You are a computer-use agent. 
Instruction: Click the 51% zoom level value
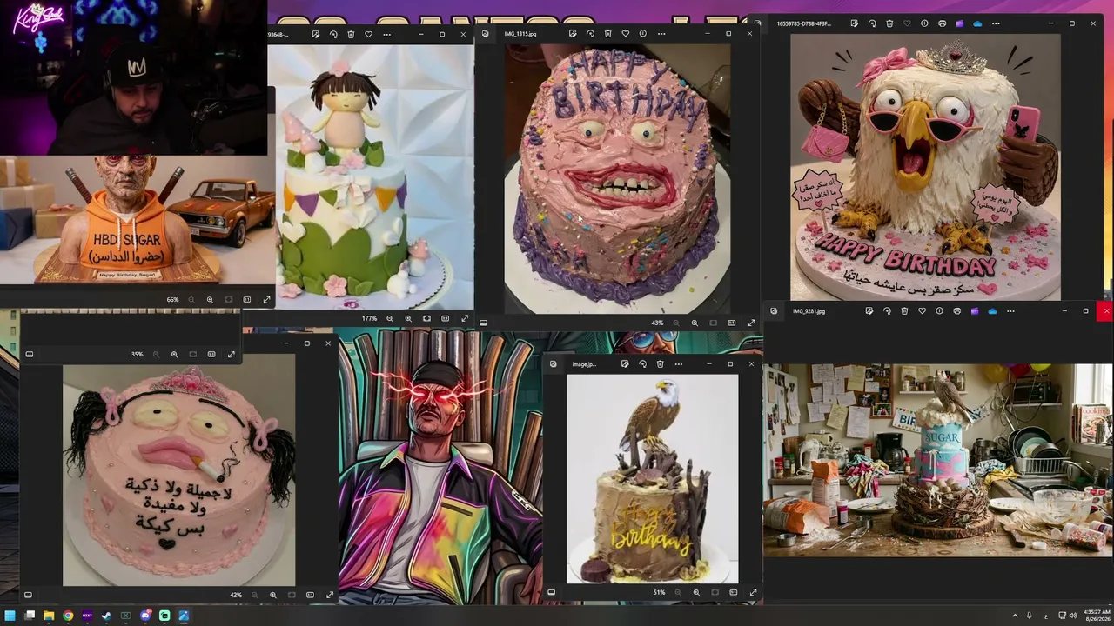click(660, 593)
